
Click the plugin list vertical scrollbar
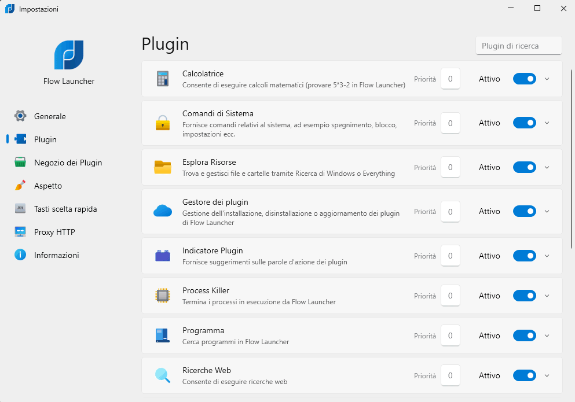572,159
